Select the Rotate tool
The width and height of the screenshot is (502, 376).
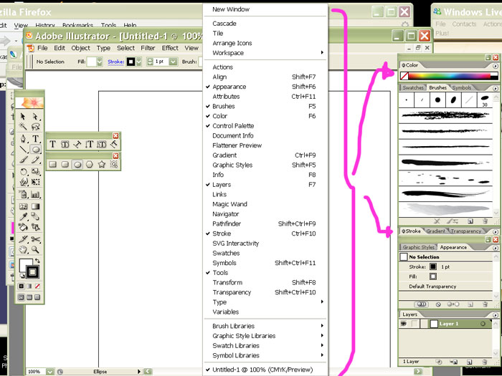(x=23, y=172)
